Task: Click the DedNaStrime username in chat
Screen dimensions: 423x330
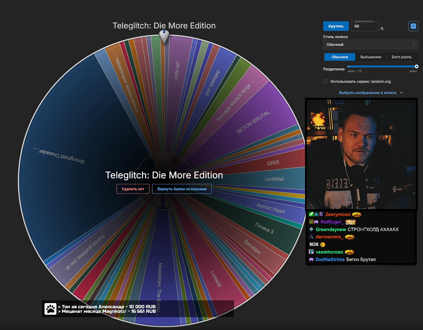Action: pos(330,259)
